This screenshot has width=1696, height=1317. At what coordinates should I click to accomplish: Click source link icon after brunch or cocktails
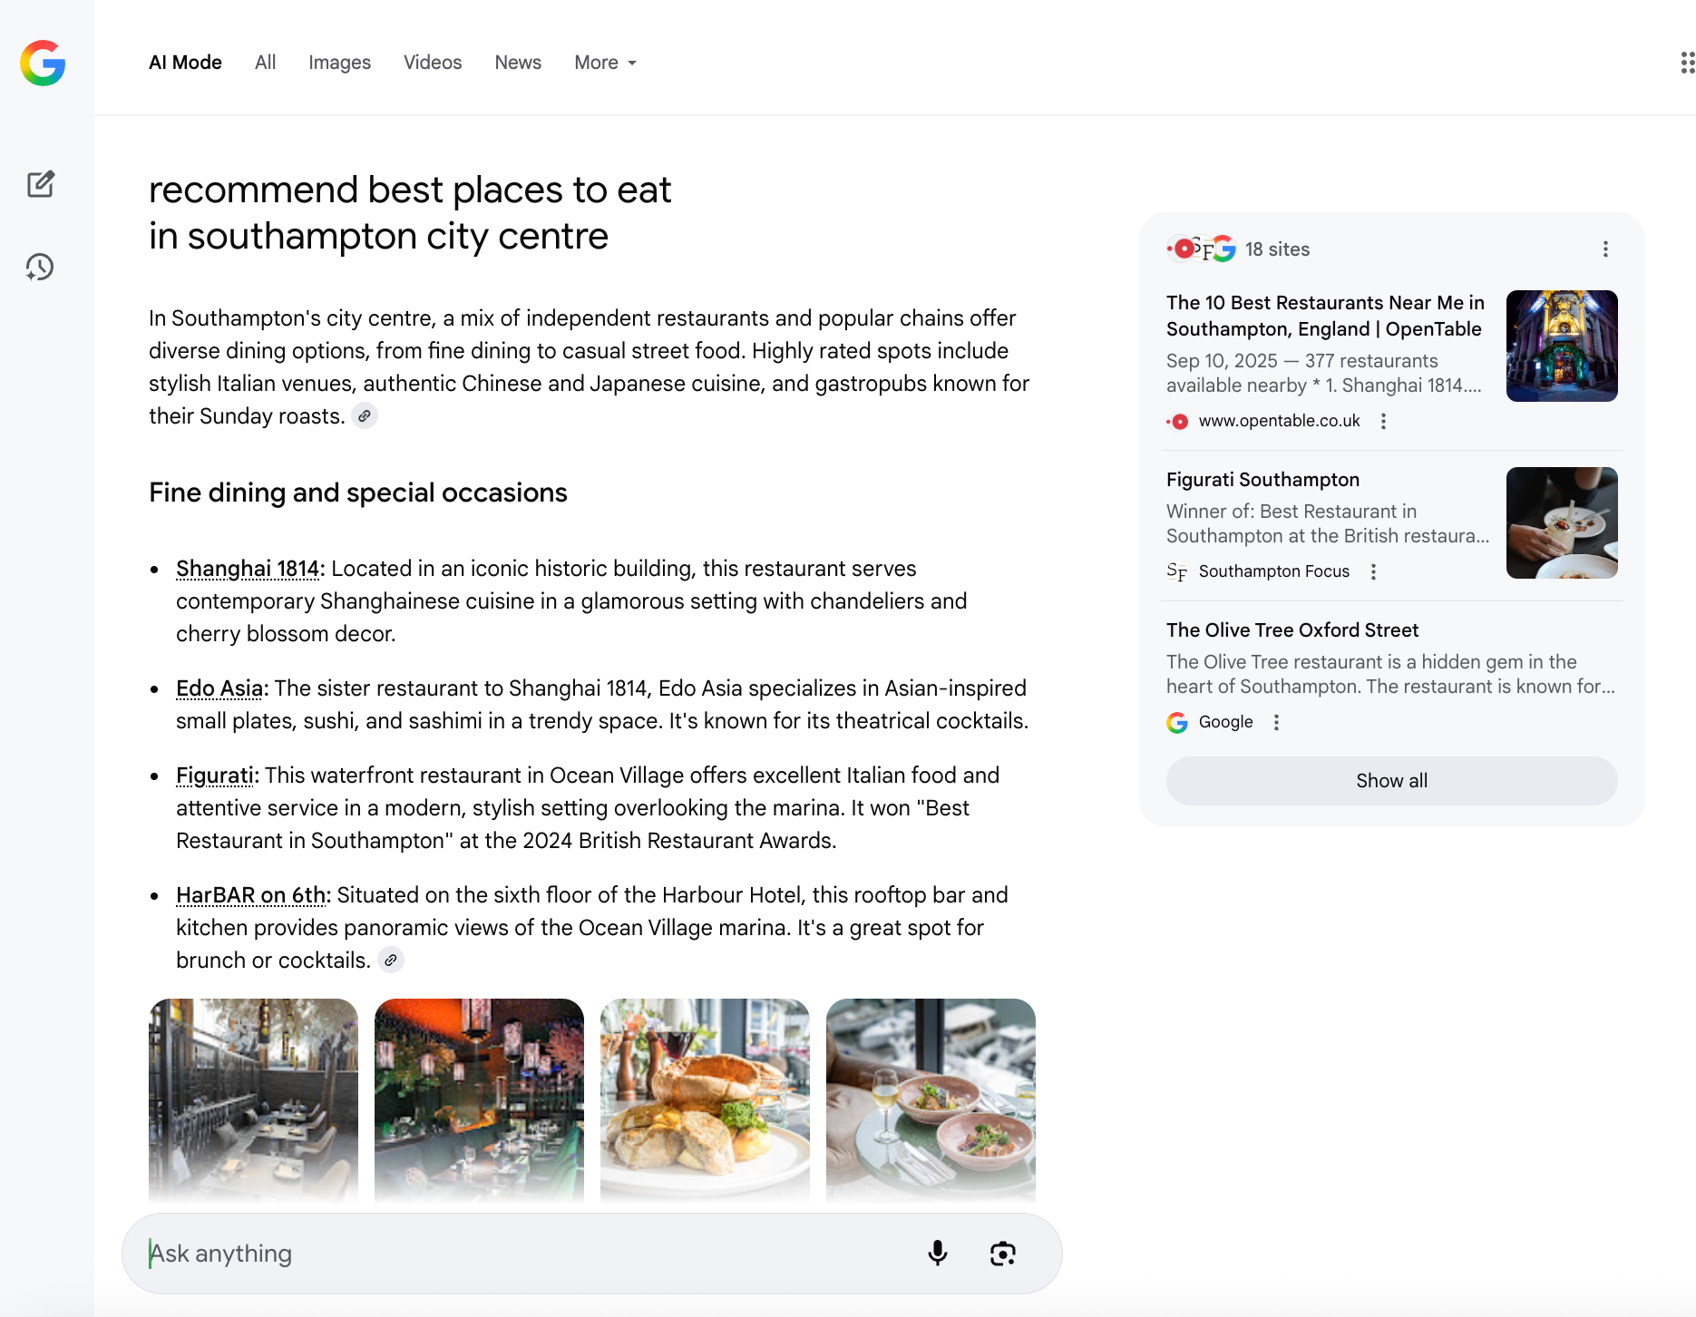click(391, 961)
